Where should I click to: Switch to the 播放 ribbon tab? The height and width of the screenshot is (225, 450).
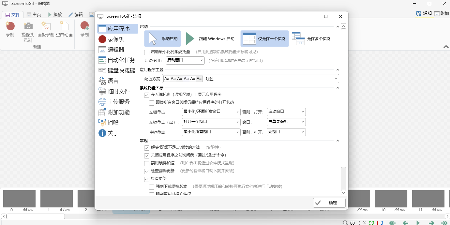55,15
